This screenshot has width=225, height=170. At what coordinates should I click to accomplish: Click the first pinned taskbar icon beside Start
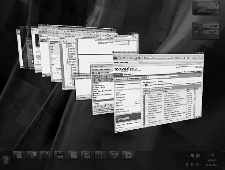click(x=19, y=155)
